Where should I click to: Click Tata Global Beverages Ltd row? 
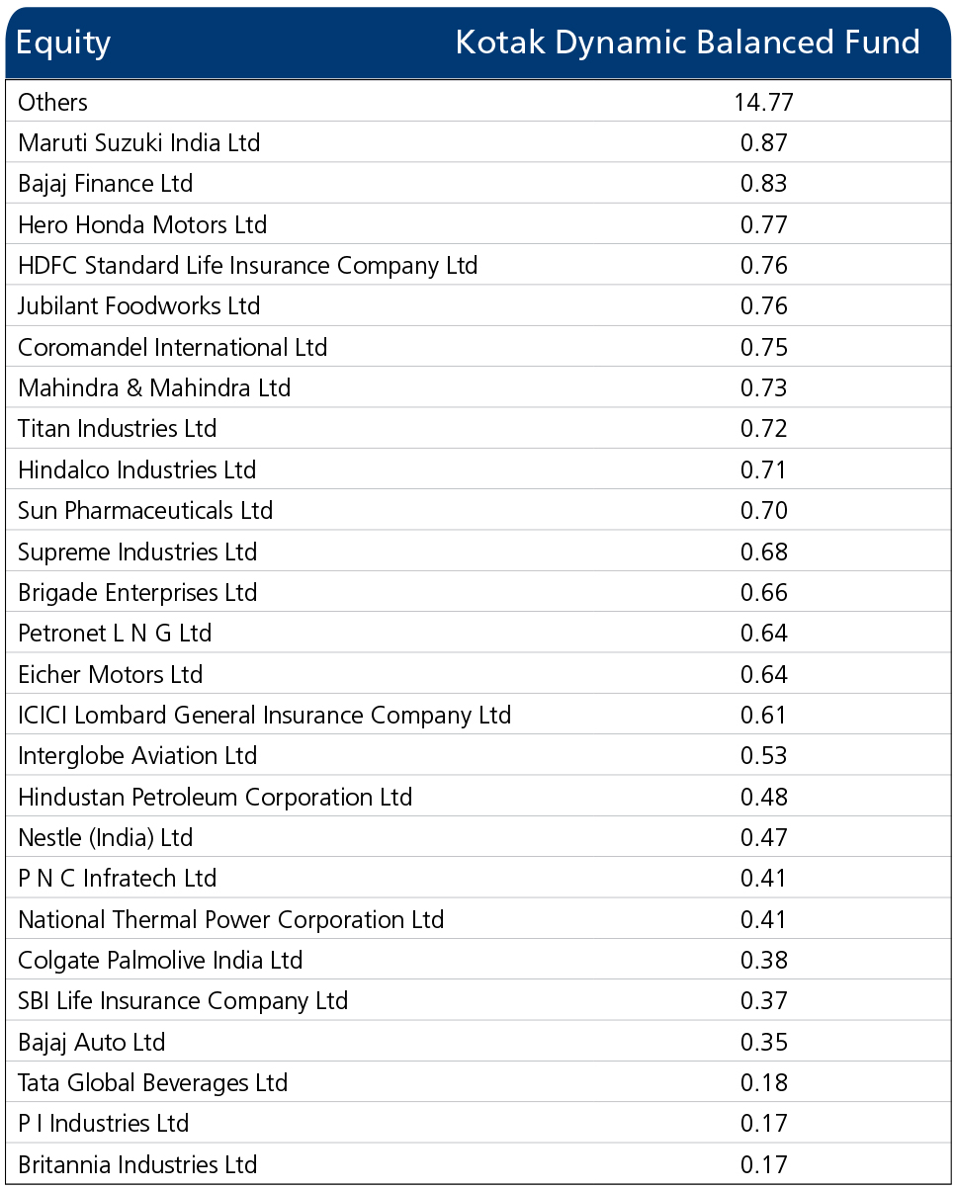pos(477,1083)
